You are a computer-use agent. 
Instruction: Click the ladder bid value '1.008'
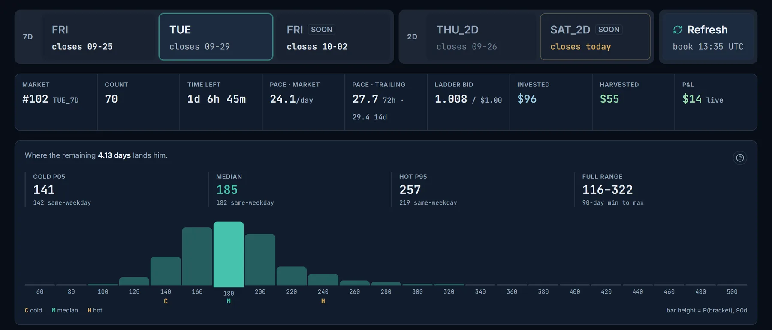coord(451,99)
